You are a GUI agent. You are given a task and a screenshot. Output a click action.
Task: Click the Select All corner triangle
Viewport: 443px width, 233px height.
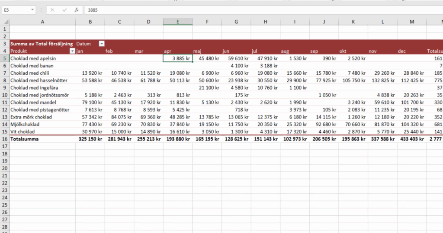[x=5, y=22]
